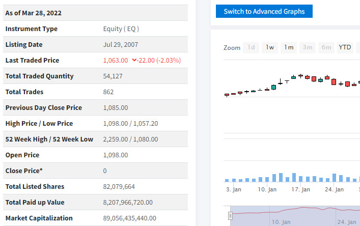Click the large green candlestick near 10 Jan
The image size is (360, 226).
[x=273, y=87]
